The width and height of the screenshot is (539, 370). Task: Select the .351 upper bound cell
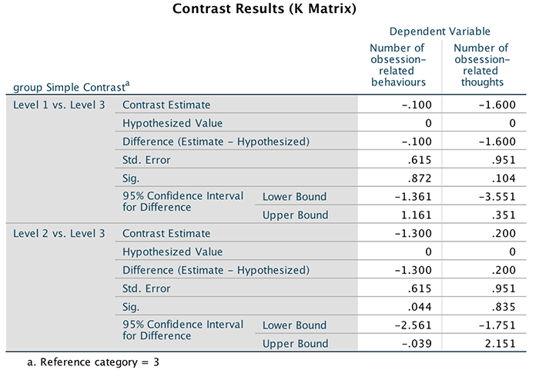[x=504, y=215]
